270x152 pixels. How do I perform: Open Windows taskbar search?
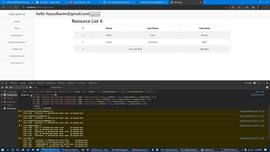pos(8,150)
